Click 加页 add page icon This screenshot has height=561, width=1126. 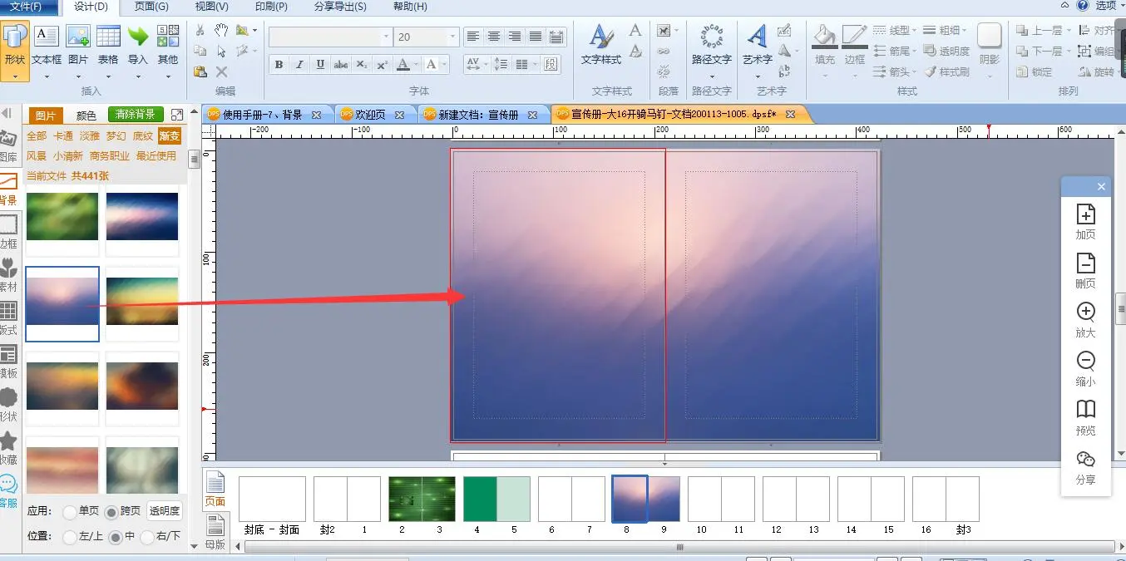[x=1085, y=221]
